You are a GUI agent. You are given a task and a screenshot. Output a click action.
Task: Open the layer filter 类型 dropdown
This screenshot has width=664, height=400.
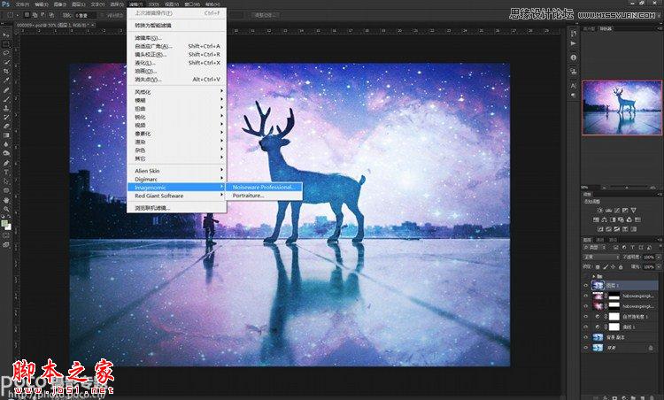pyautogui.click(x=596, y=247)
